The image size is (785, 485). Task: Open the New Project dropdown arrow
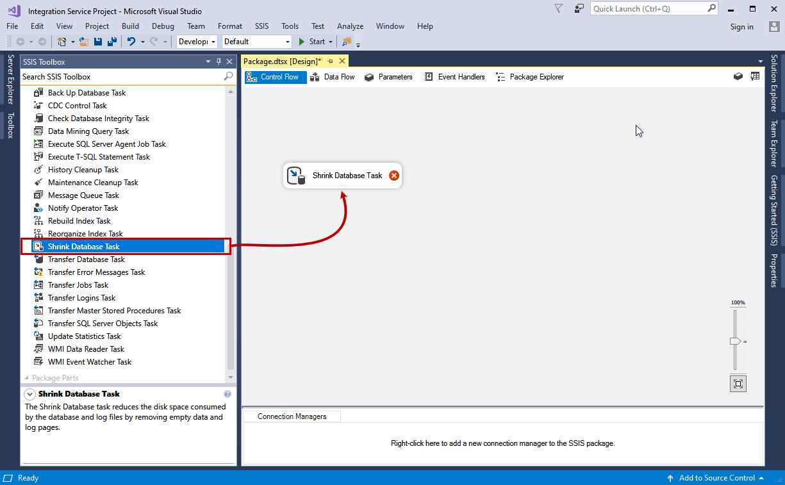73,42
